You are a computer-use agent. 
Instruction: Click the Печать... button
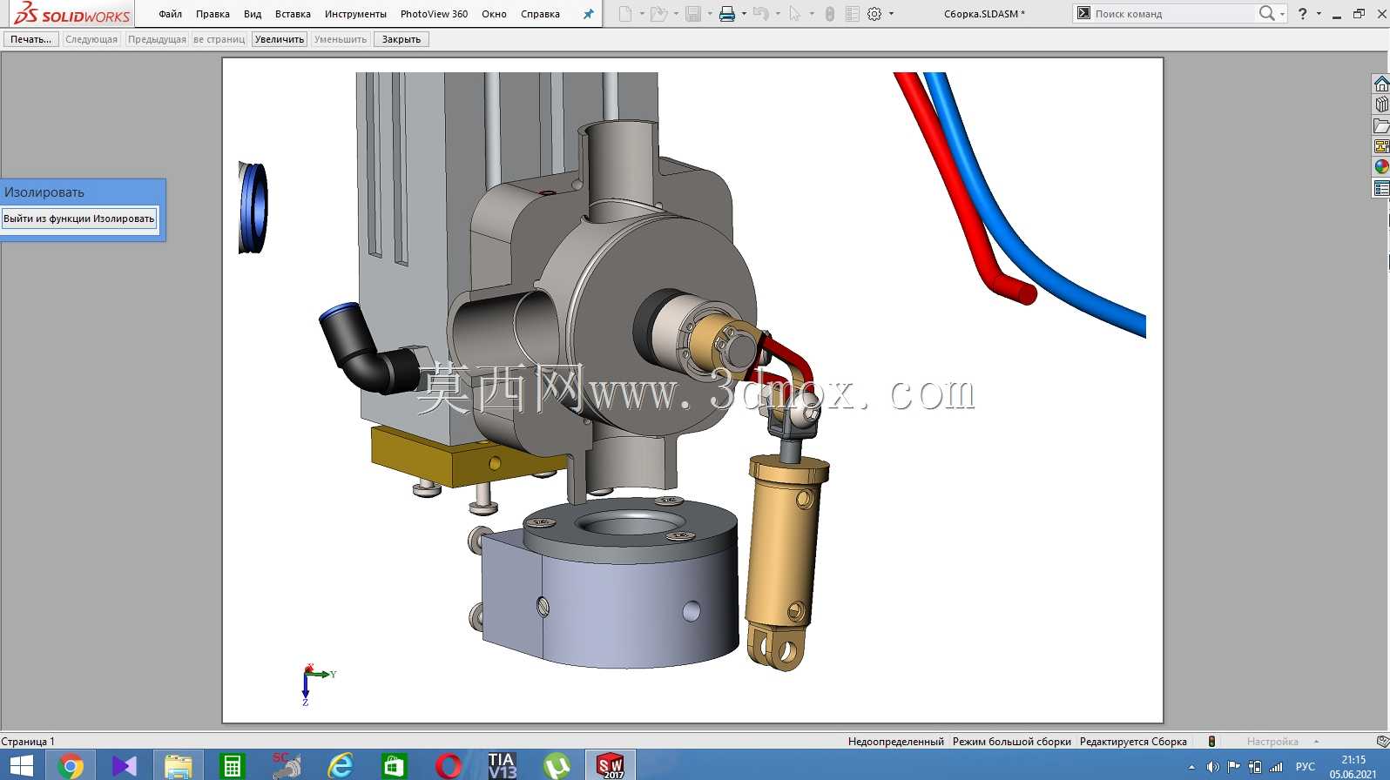pos(31,39)
